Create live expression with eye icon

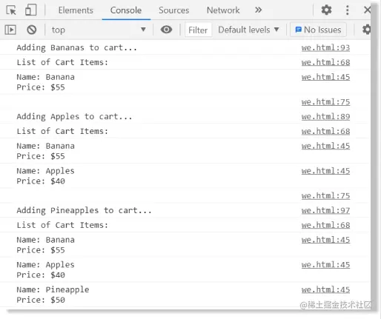point(166,30)
